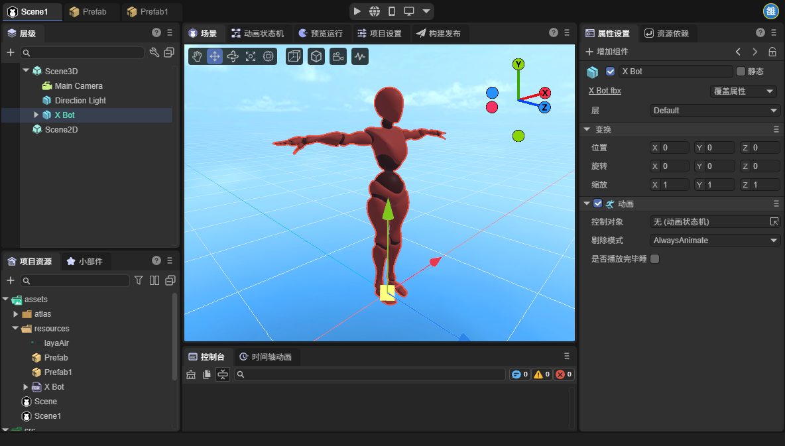
Task: Click the wrench icon in hierarchy panel
Action: (154, 52)
